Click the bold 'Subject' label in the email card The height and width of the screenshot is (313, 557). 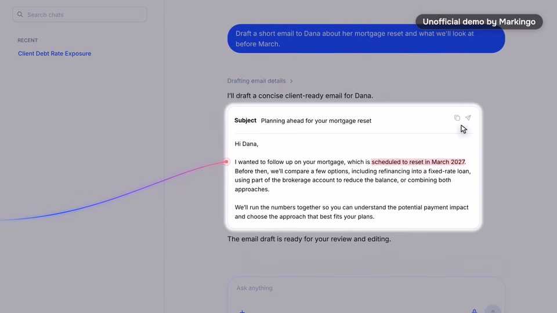click(245, 121)
